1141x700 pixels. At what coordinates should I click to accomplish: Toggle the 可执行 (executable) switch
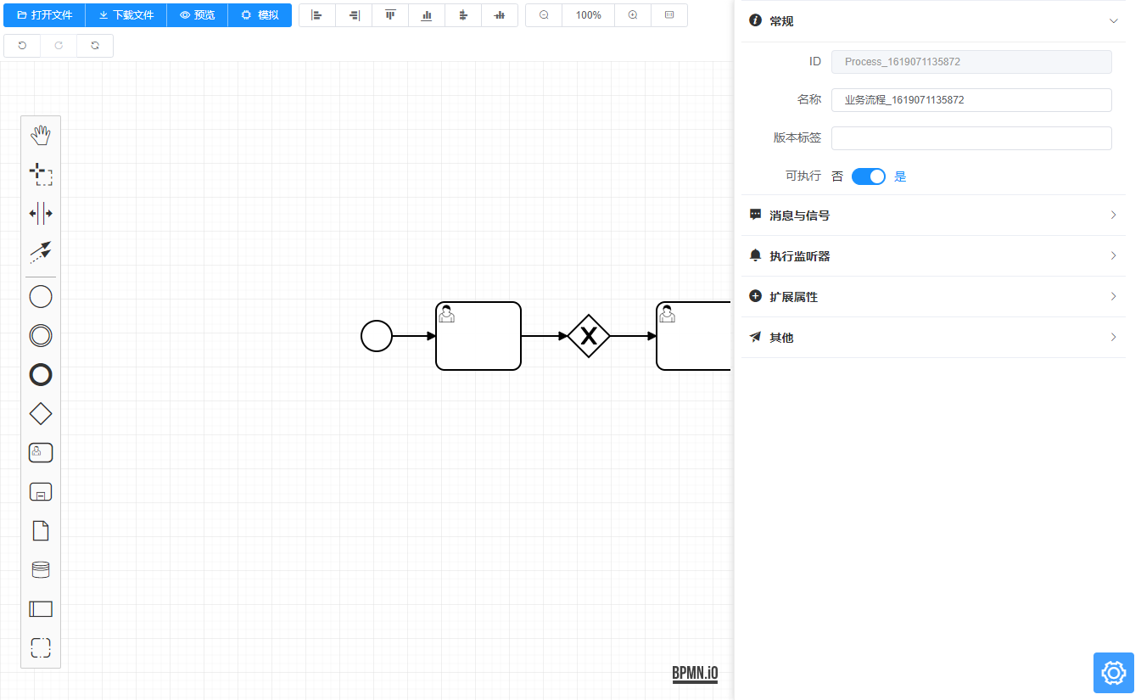click(869, 176)
